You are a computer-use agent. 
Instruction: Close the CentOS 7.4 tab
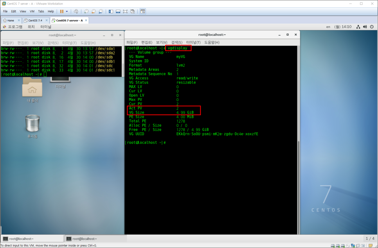(47, 20)
